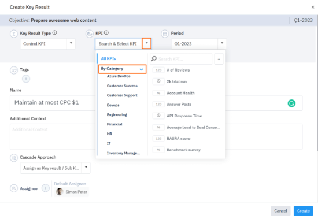This screenshot has width=318, height=219.
Task: Select the Inventory Manage... category
Action: click(124, 153)
